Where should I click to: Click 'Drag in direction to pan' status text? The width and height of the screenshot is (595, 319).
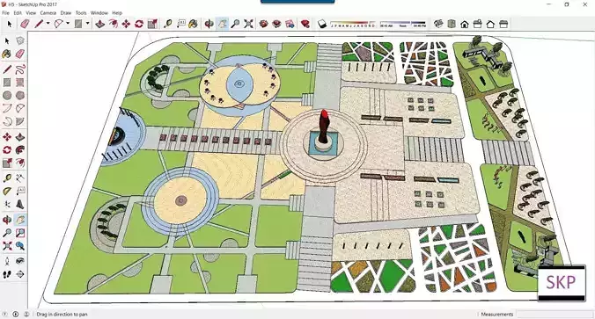point(62,314)
